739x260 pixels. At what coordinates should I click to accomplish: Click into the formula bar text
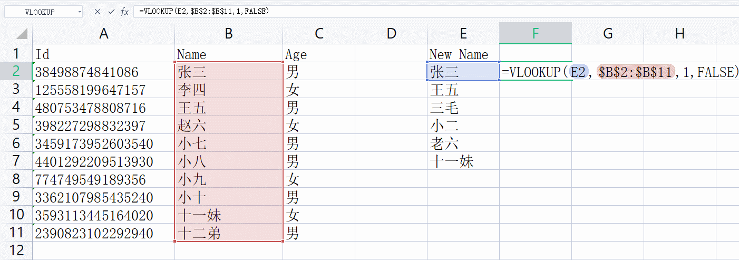click(x=369, y=12)
